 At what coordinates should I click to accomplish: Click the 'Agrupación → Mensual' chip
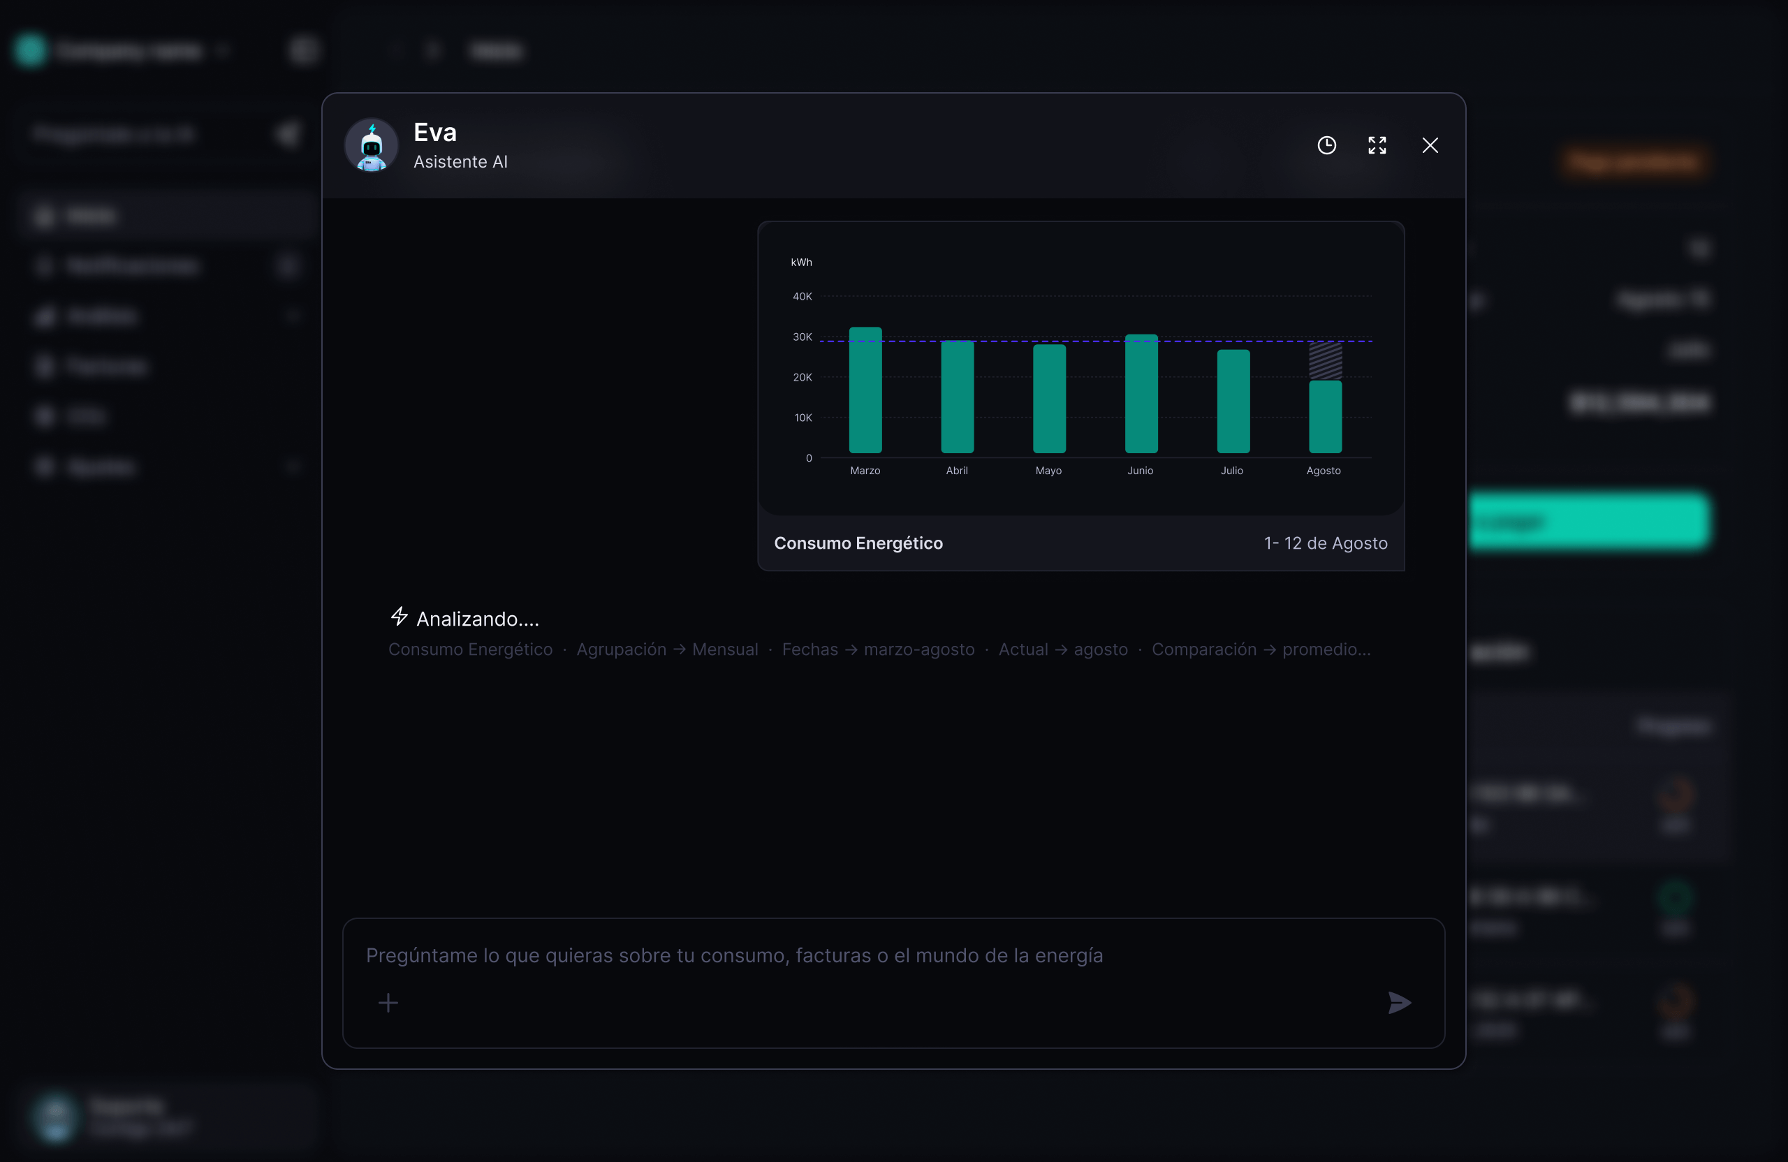point(667,649)
